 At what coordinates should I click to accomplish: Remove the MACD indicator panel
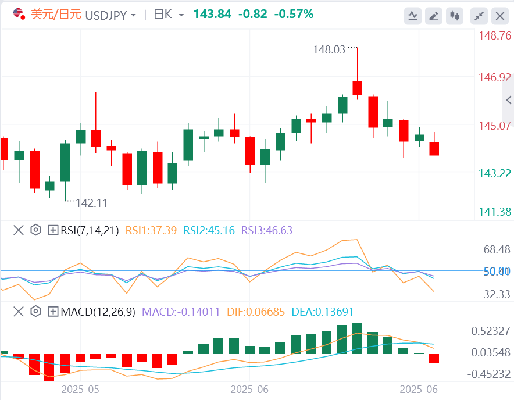18,312
